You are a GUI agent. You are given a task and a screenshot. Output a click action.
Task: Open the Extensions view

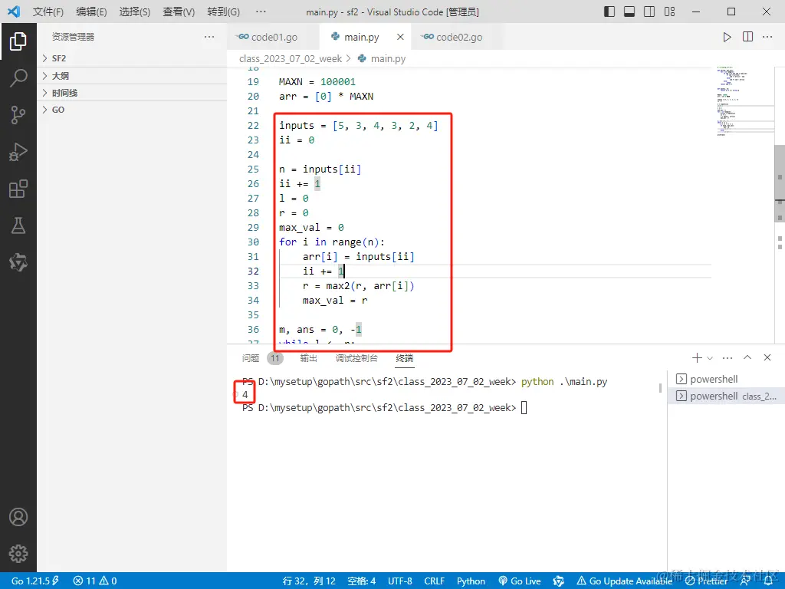tap(18, 189)
